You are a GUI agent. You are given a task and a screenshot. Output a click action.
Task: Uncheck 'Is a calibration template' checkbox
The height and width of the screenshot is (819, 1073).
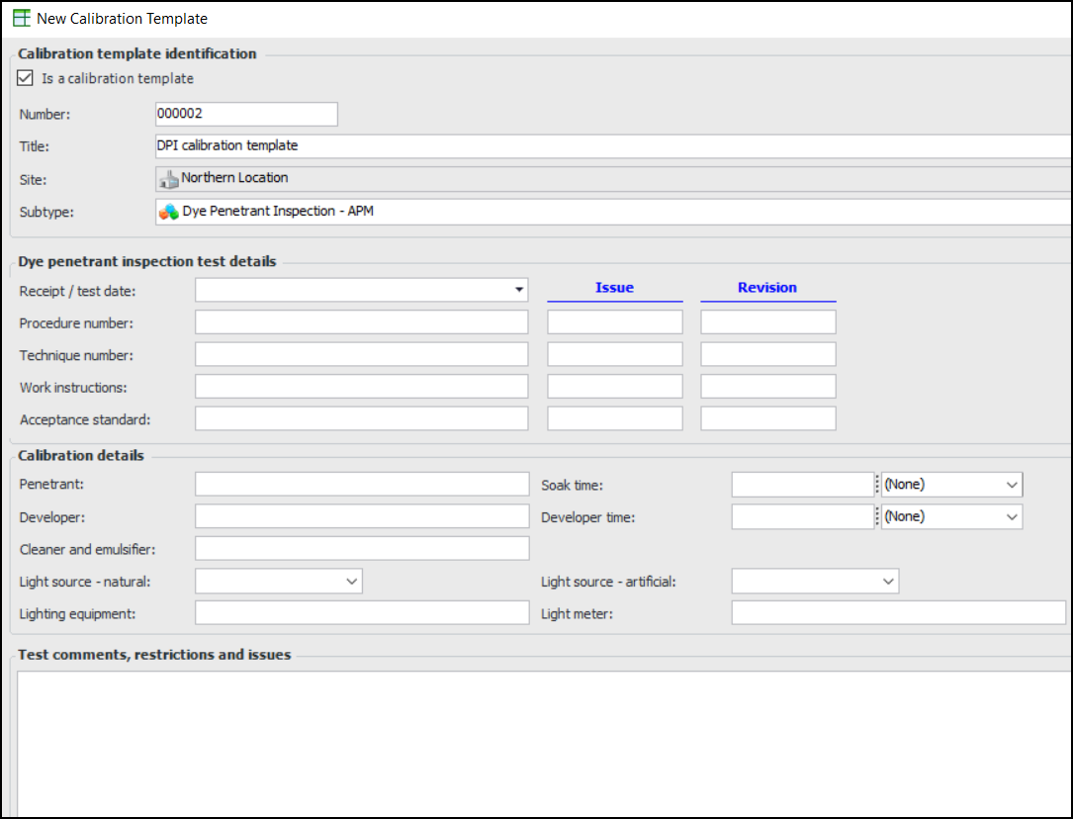(26, 79)
